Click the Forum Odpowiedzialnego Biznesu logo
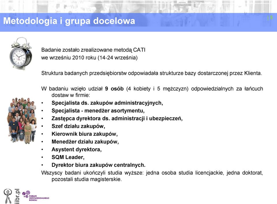The image size is (277, 204). (x=35, y=196)
